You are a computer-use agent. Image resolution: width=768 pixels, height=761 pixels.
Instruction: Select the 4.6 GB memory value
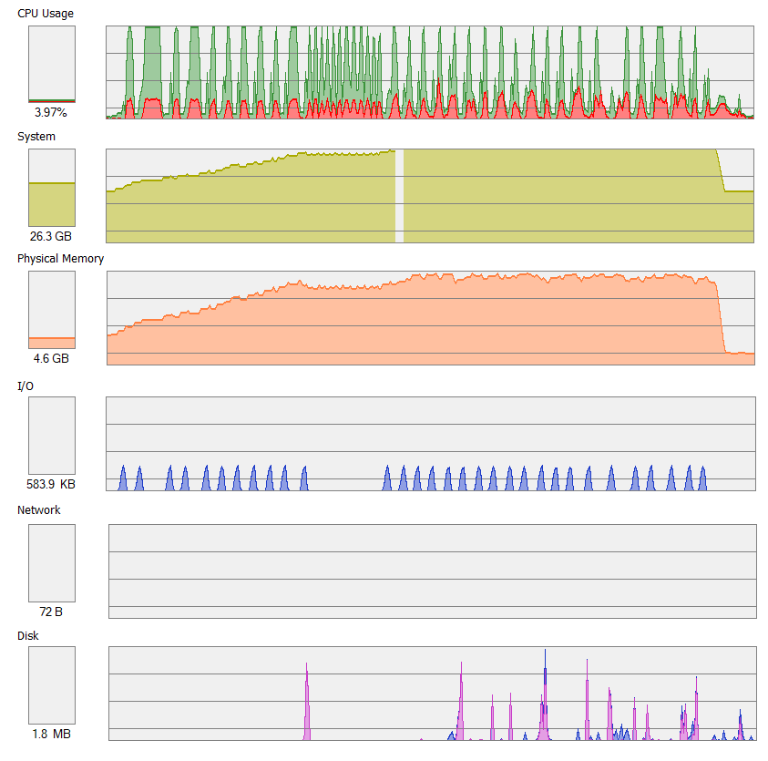(51, 359)
